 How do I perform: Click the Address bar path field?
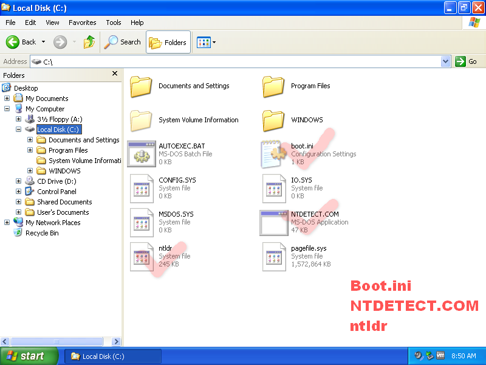(236, 61)
